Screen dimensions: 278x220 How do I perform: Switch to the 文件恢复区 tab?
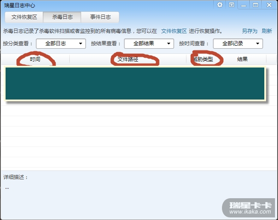[x=24, y=17]
